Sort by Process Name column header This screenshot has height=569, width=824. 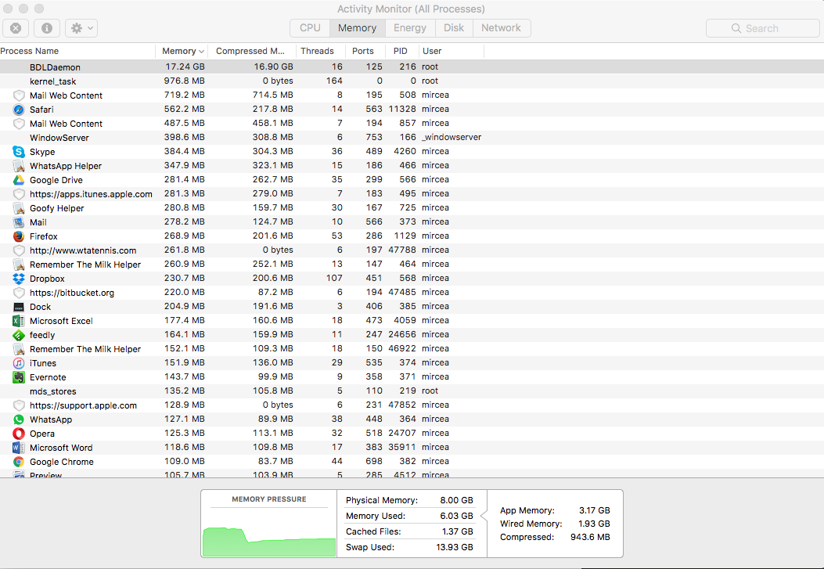click(77, 51)
